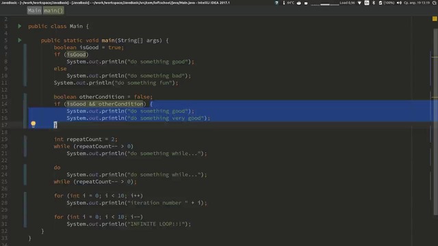Open the volume speaker indicator
This screenshot has height=246, width=438.
pyautogui.click(x=400, y=3)
